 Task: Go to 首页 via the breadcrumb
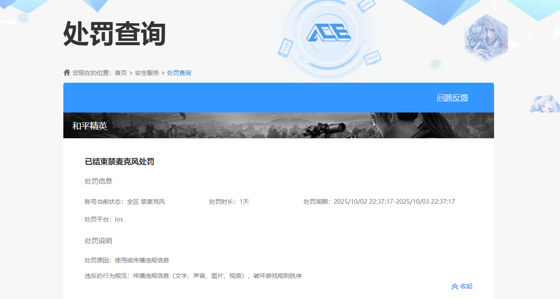[121, 73]
